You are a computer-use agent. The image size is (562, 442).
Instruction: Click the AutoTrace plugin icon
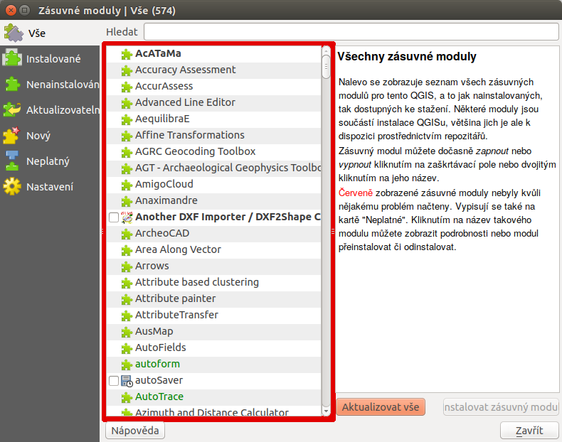(127, 398)
